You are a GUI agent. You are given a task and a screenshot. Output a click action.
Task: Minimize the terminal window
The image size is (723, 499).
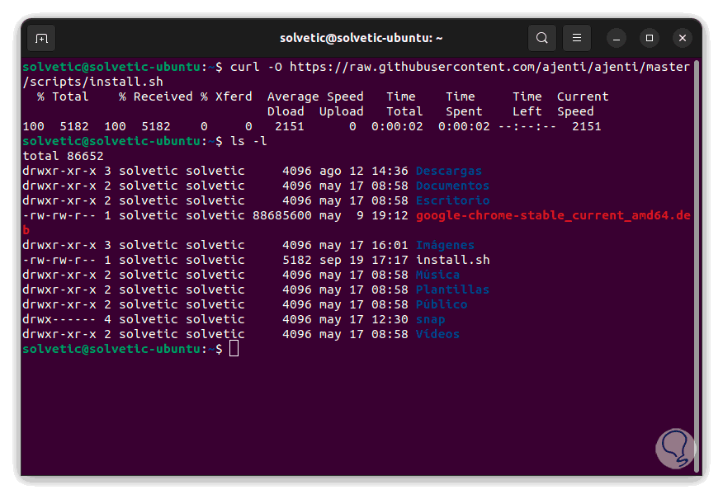pos(617,38)
